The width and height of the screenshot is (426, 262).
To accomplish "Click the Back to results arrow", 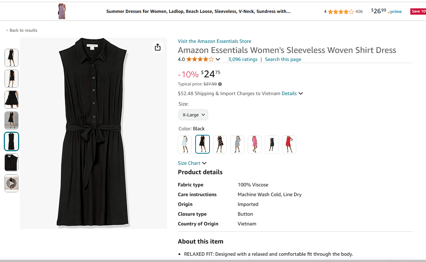I will pos(7,30).
